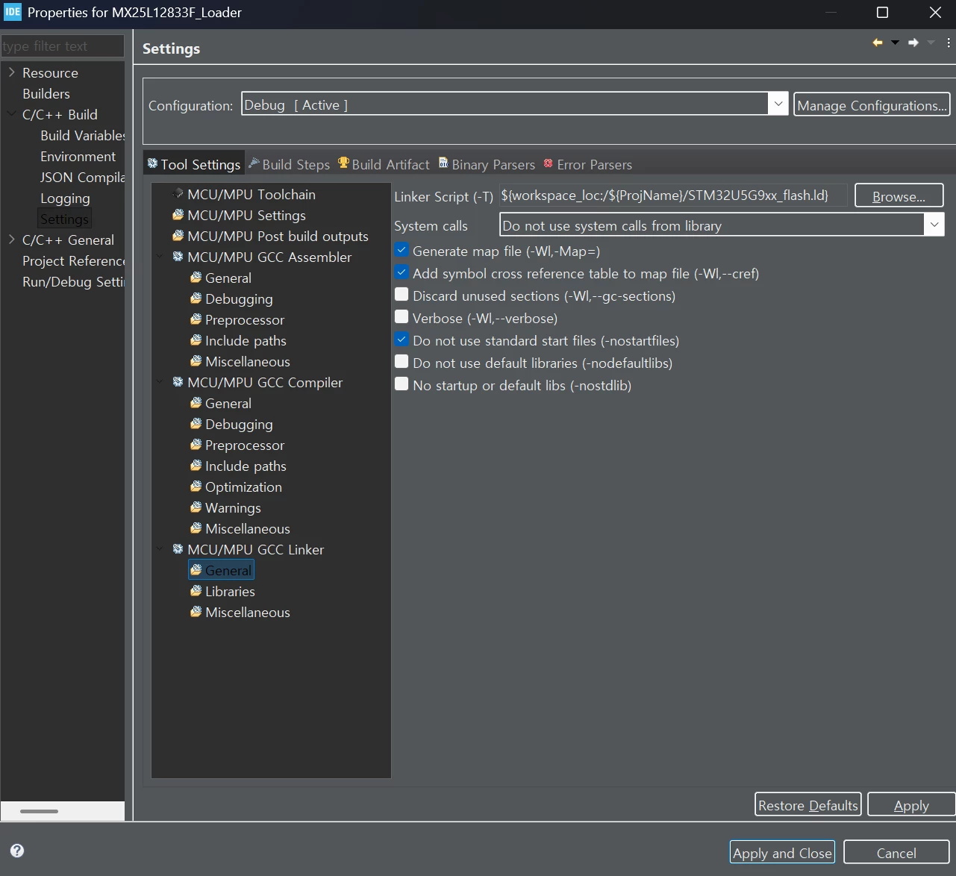
Task: Click the Compiler Miscellaneous icon
Action: pyautogui.click(x=196, y=528)
